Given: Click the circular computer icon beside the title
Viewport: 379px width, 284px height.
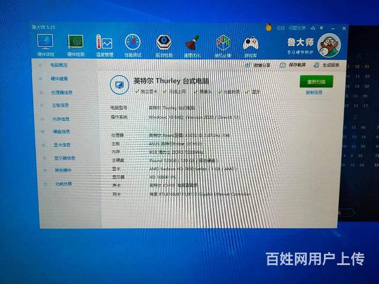Looking at the screenshot, I should click(119, 85).
